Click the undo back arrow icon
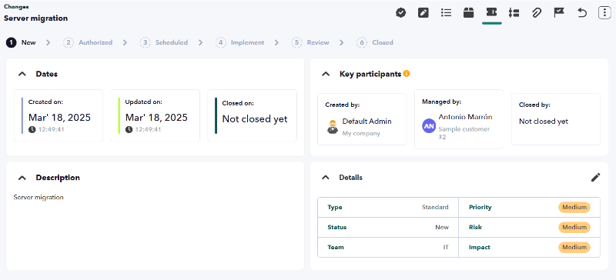 [582, 13]
